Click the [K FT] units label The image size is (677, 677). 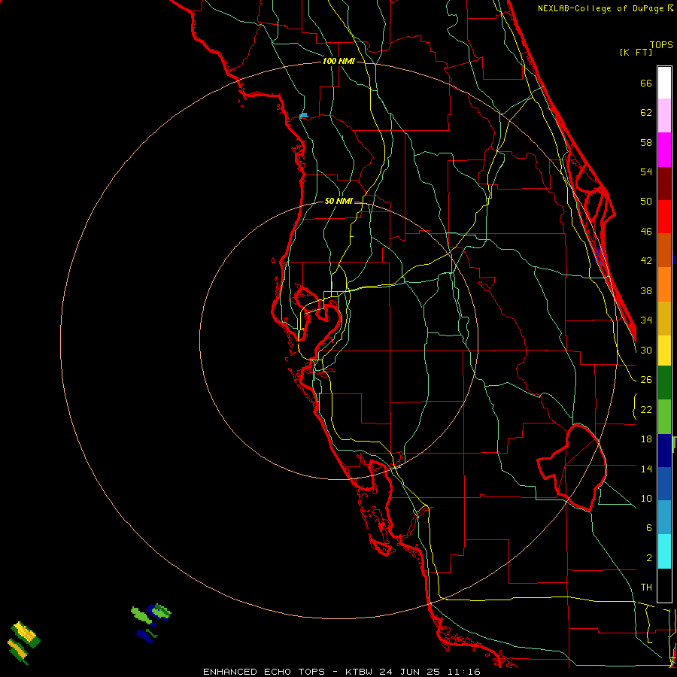point(636,52)
